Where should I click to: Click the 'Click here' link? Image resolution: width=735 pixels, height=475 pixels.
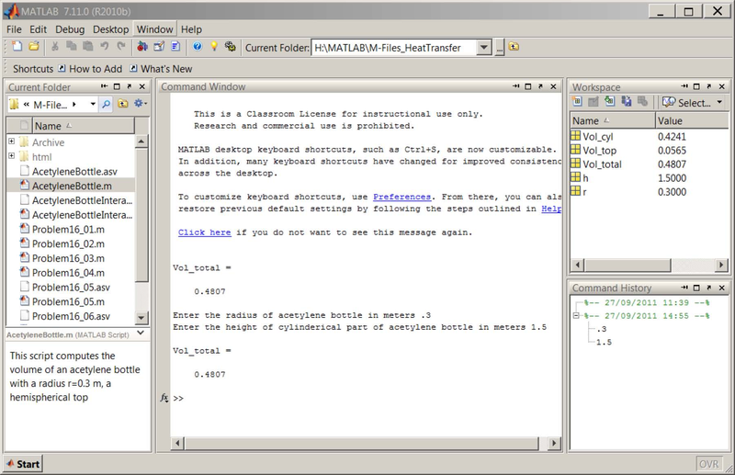[204, 232]
